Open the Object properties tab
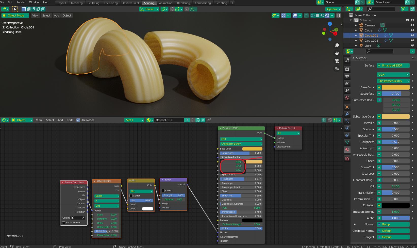 point(347,107)
